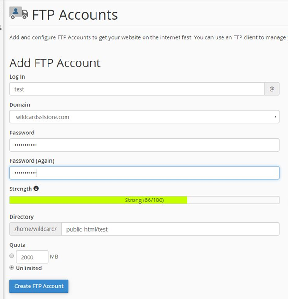Click the Unlimited label text

29,268
